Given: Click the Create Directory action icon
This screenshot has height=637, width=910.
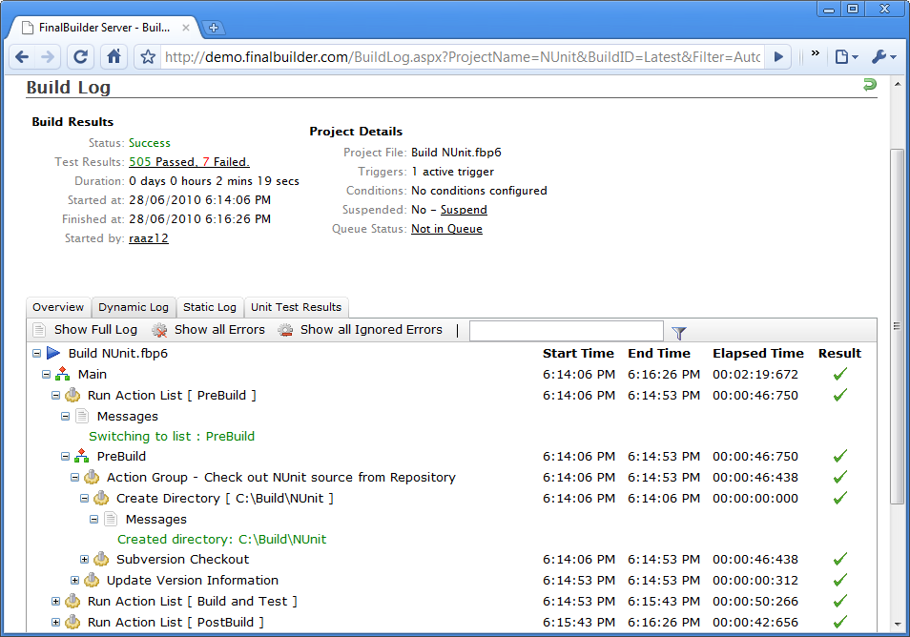Looking at the screenshot, I should (x=101, y=498).
